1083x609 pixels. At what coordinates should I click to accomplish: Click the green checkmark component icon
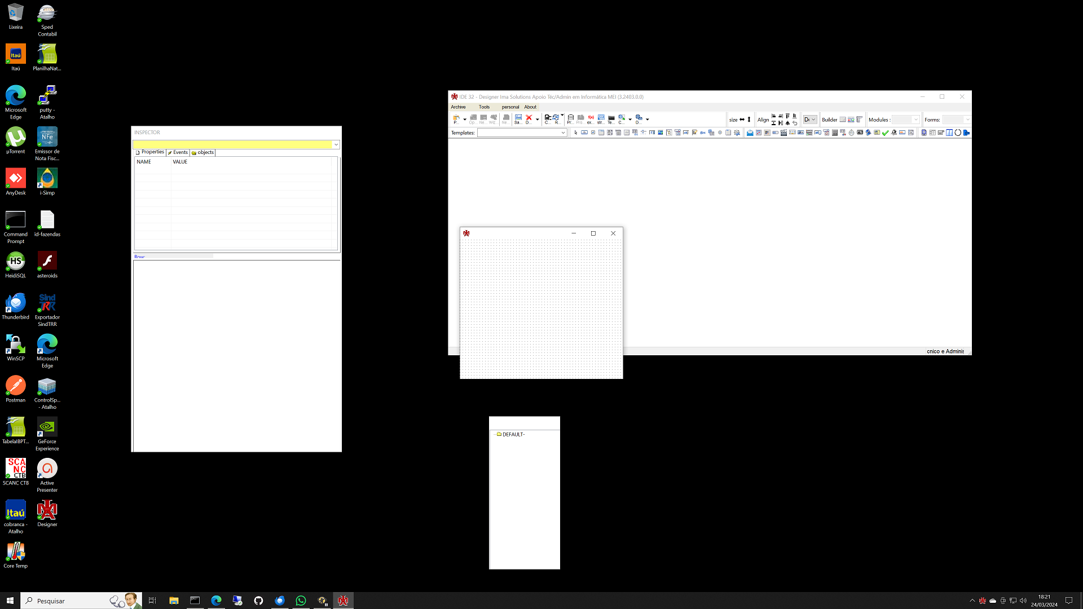885,133
